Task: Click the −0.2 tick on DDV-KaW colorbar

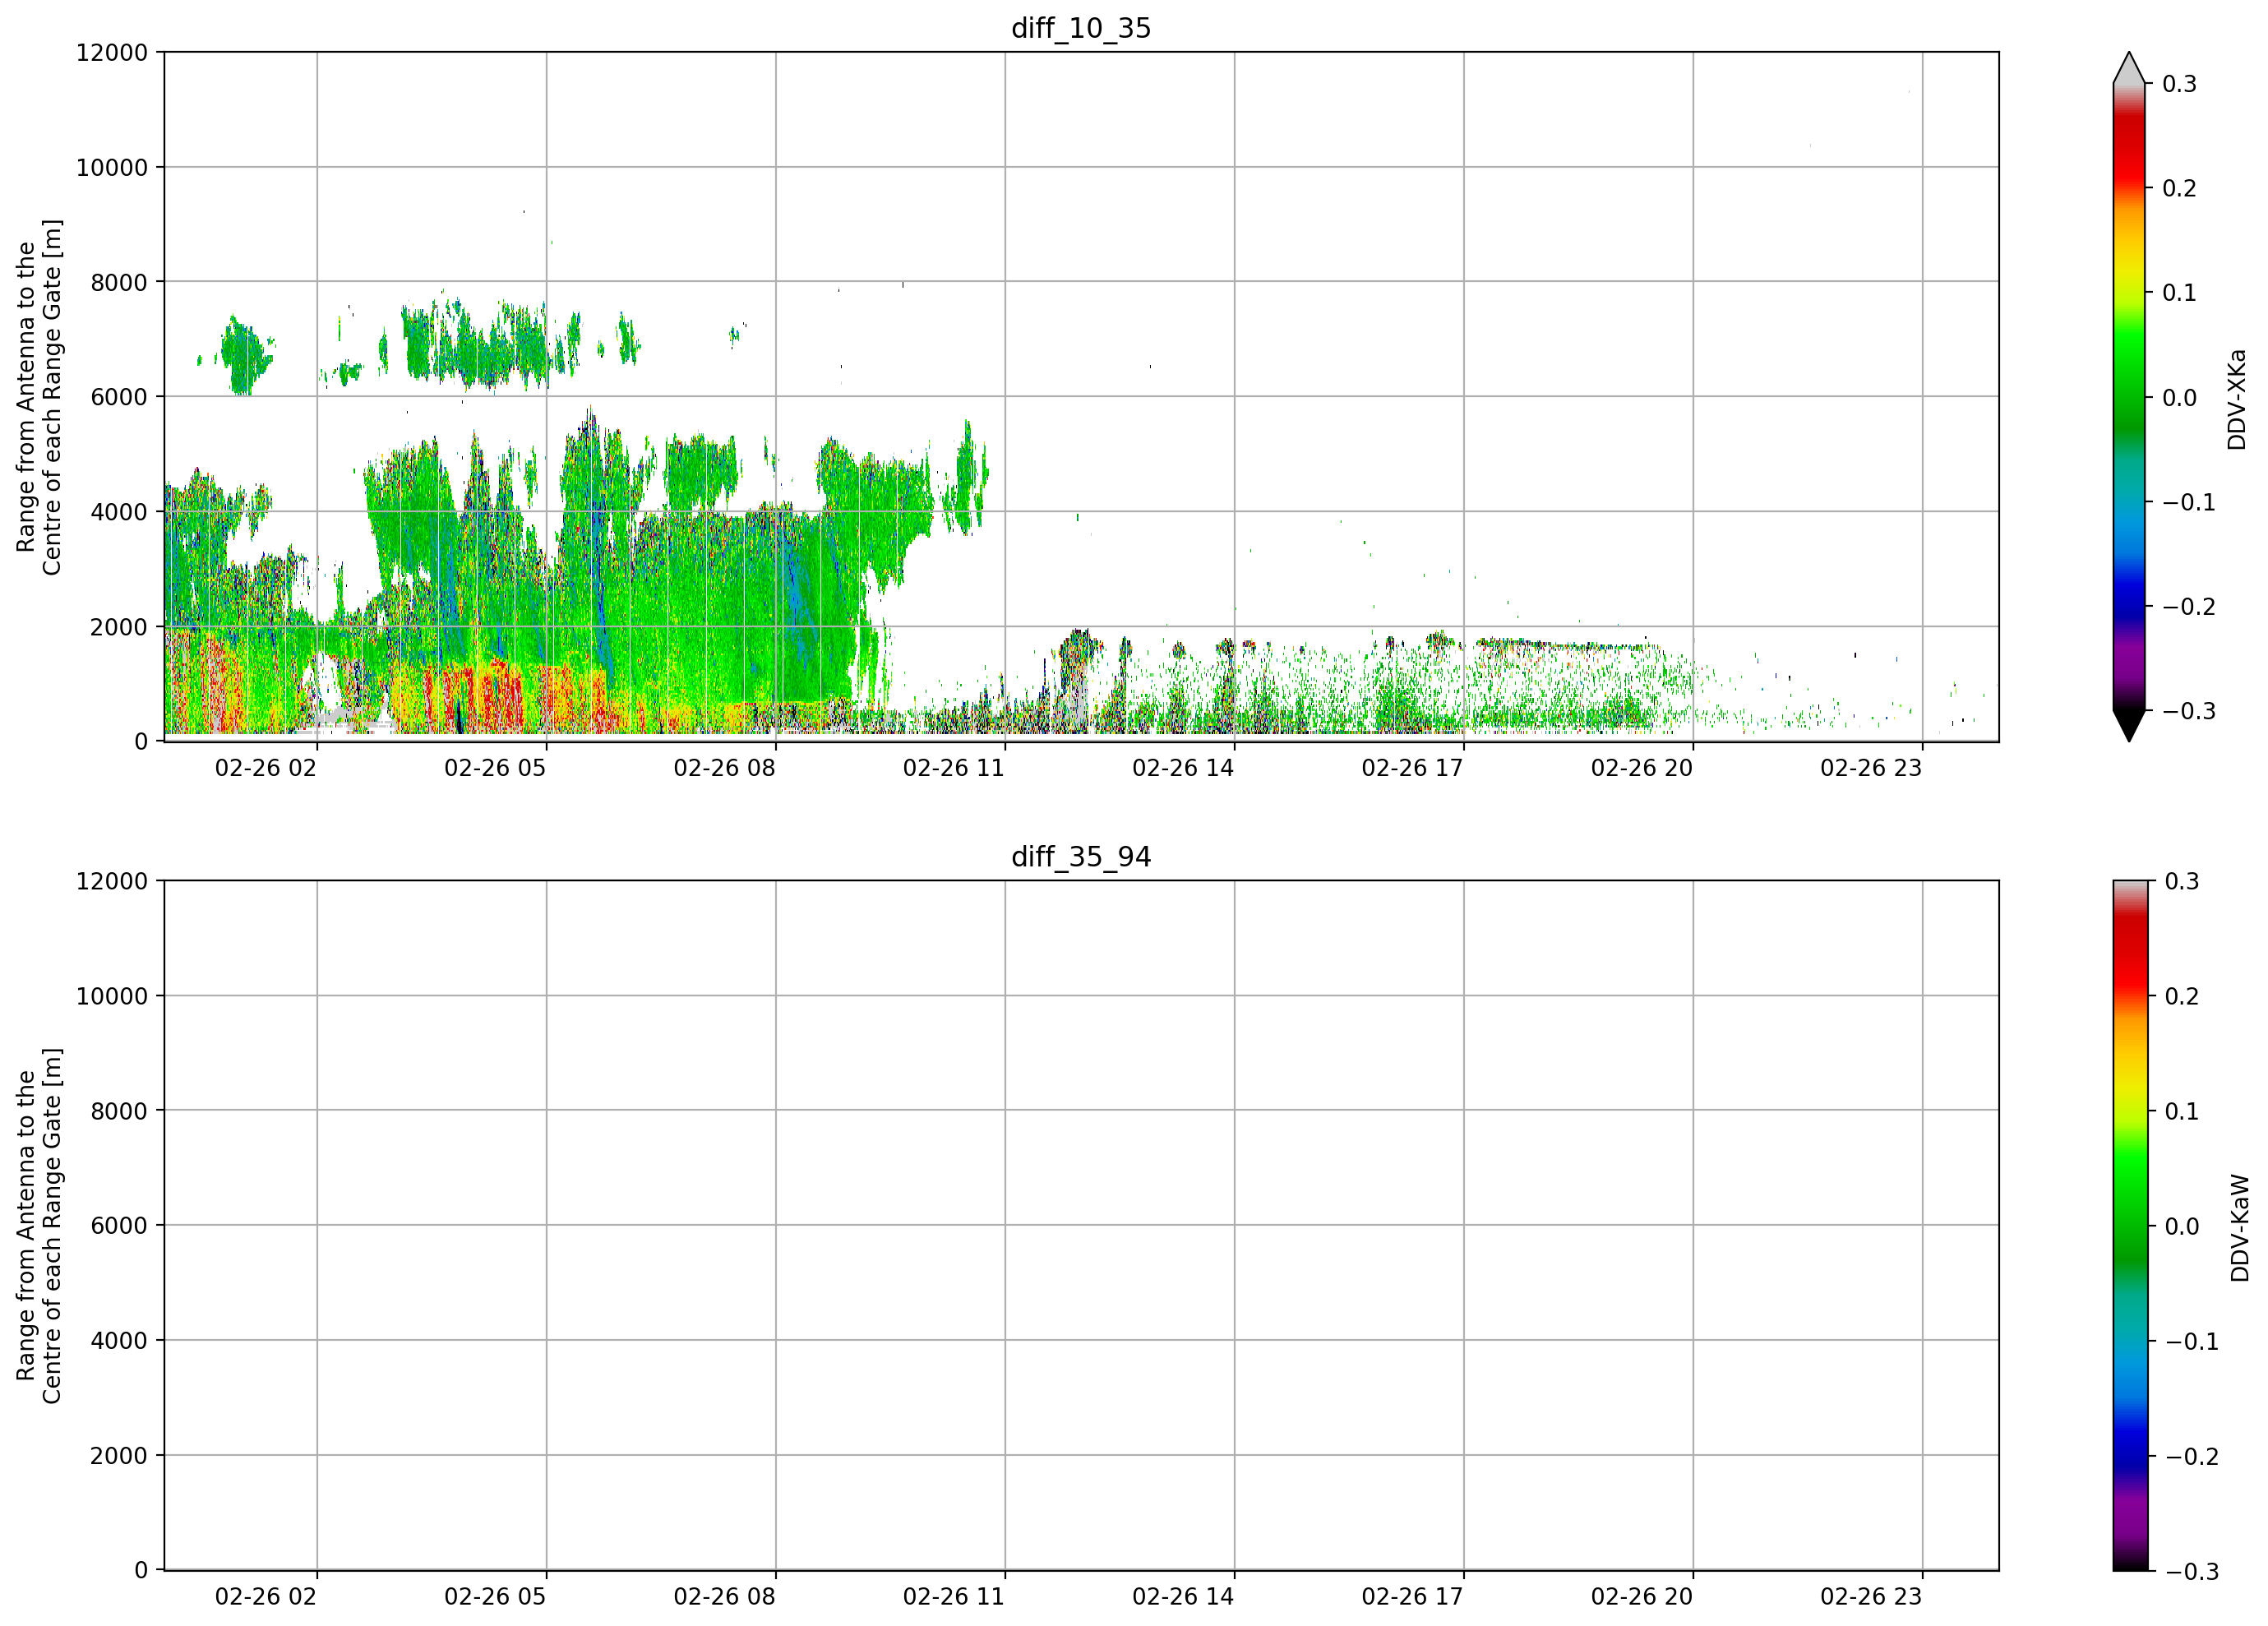Action: (2191, 1456)
